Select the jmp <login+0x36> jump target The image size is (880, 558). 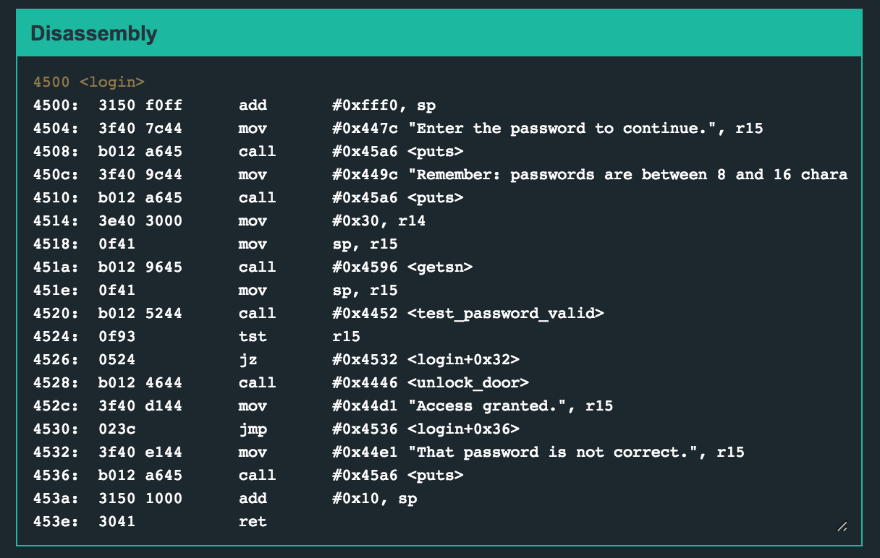point(463,429)
